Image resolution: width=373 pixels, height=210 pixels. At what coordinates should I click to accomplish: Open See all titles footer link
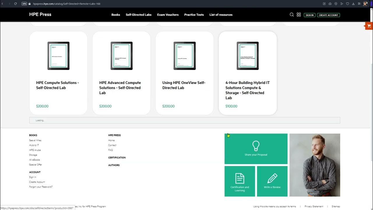35,140
